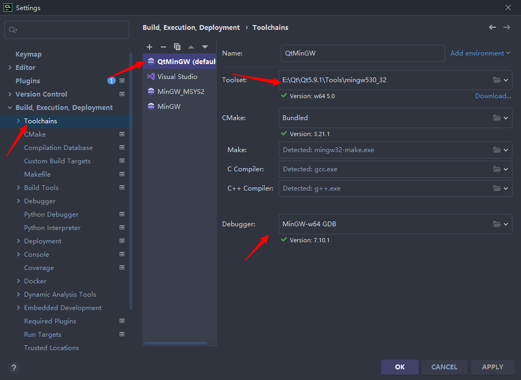Expand Embedded Development node
Viewport: 521px width, 380px height.
click(18, 307)
